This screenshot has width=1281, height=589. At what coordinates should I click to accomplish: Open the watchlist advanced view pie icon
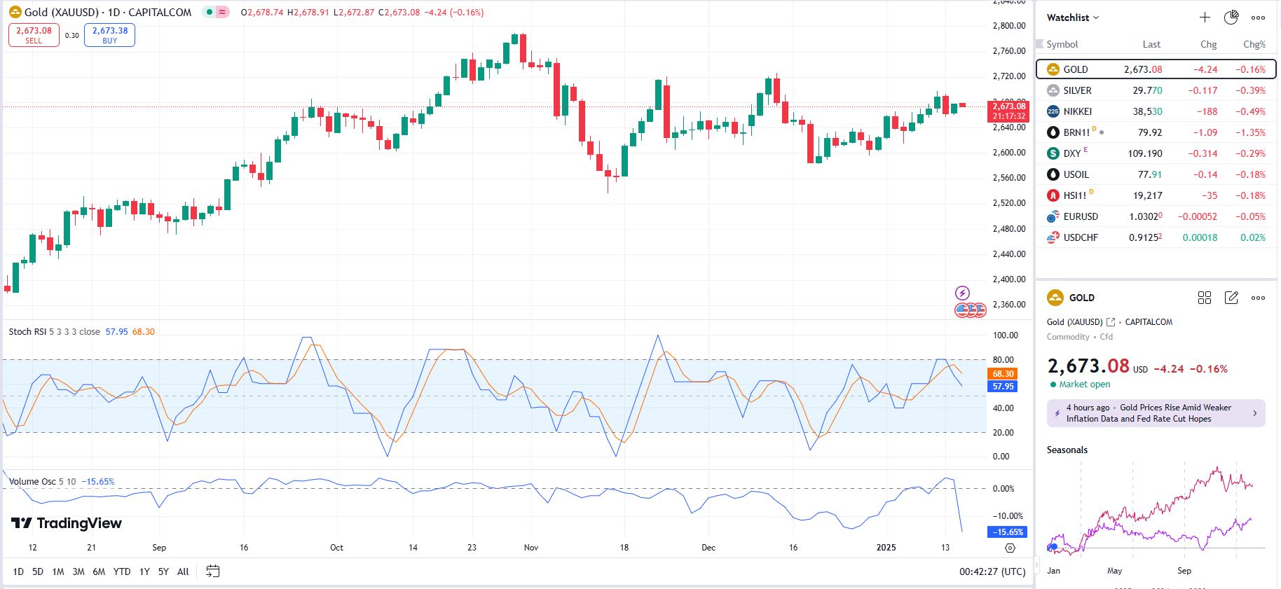click(x=1231, y=18)
